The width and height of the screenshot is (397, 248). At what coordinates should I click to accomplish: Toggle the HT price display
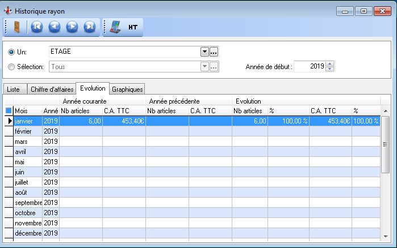point(133,27)
